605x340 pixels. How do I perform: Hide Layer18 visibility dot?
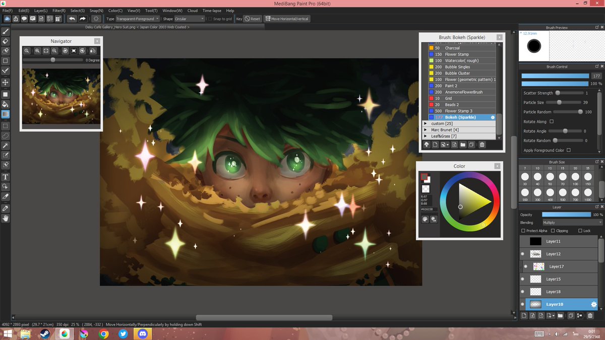coord(522,292)
